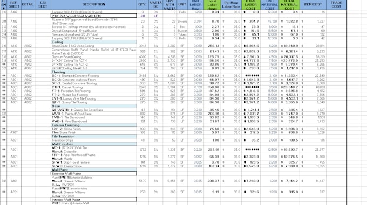Select the labor hours value 358.08
The image size is (367, 205).
[x=212, y=87]
